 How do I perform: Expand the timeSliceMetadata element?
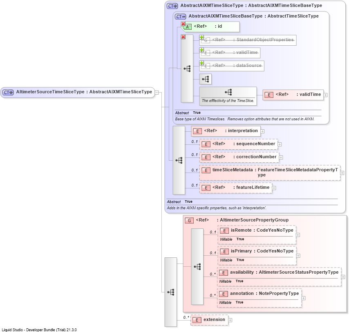point(342,173)
